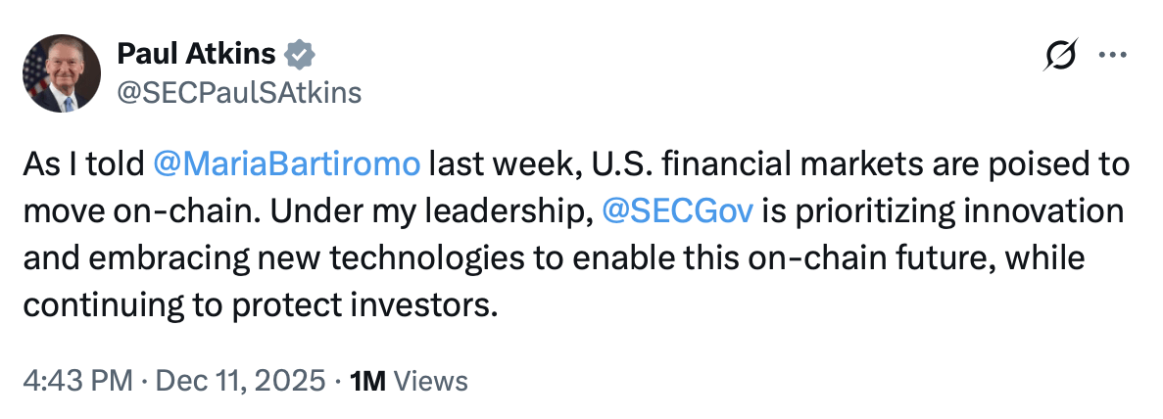Open Paul Atkins' profile photo
This screenshot has width=1163, height=419.
(61, 73)
